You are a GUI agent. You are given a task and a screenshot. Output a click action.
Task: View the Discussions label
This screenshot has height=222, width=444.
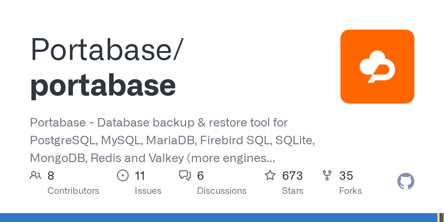[222, 191]
